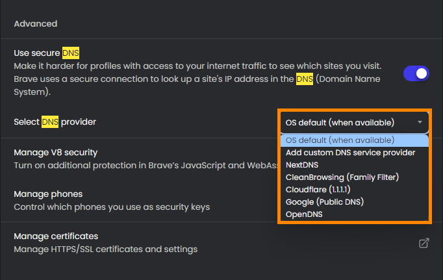Click 'Control which phones you use' description
The width and height of the screenshot is (443, 280).
pos(112,207)
